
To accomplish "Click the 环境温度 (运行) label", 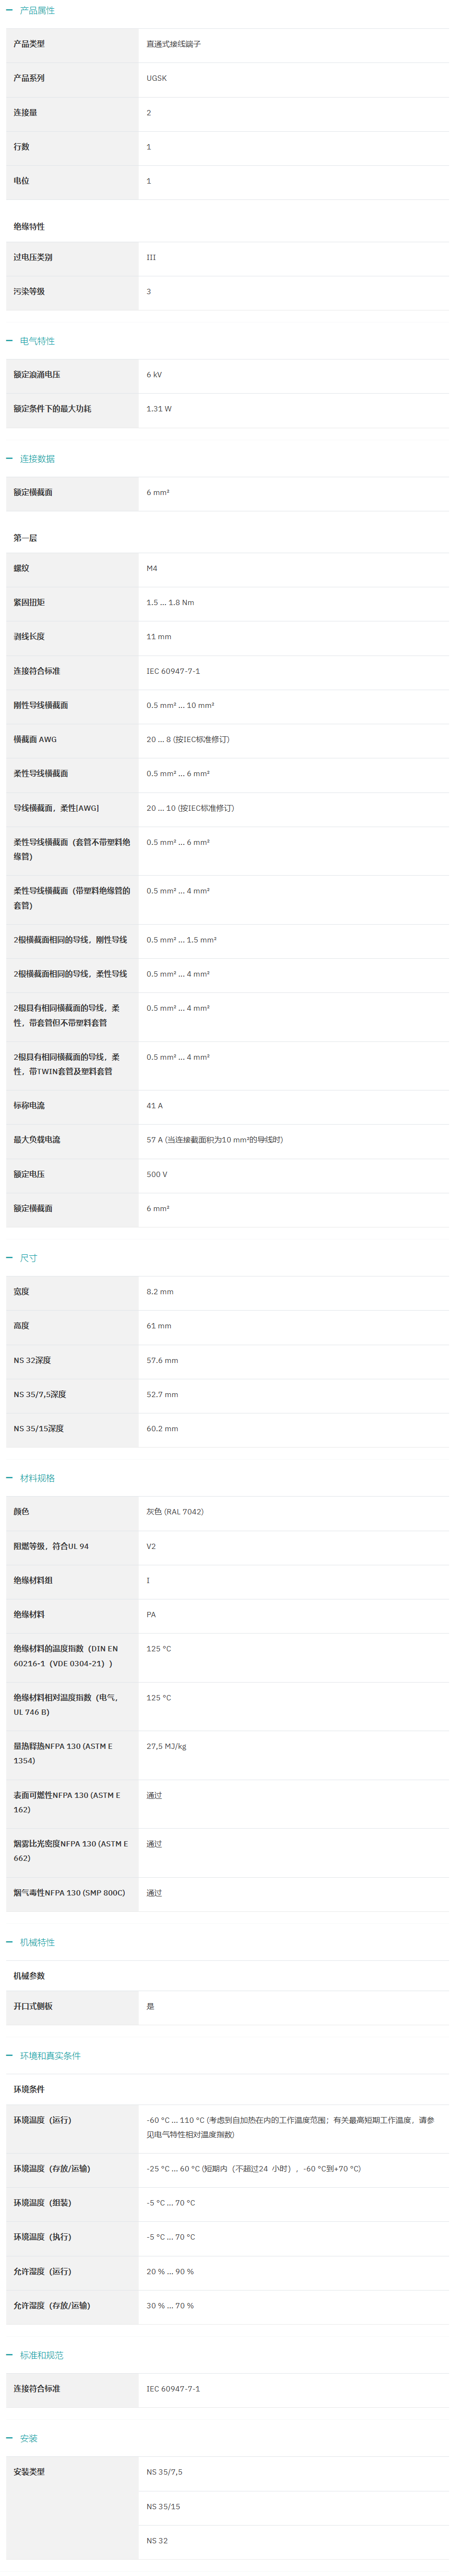I will pyautogui.click(x=42, y=2119).
